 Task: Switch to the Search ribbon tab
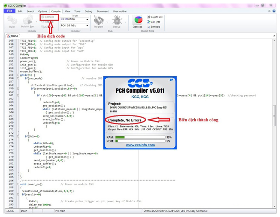click(30, 11)
